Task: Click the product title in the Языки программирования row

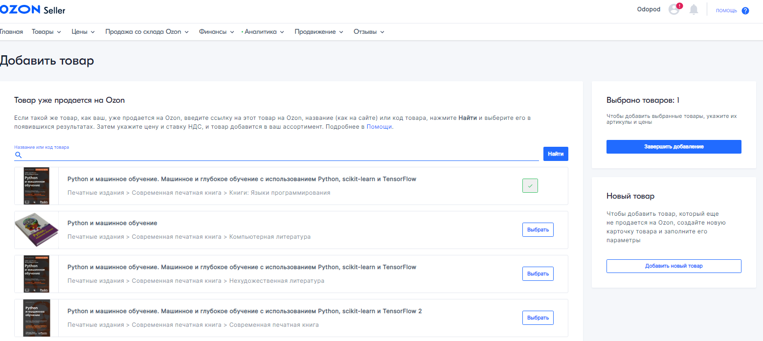Action: pos(242,179)
